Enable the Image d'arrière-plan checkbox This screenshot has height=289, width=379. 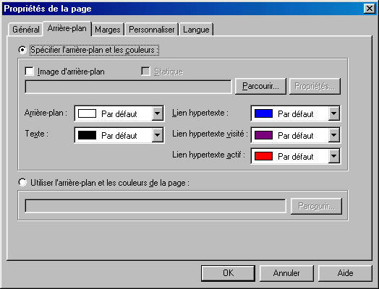(29, 72)
